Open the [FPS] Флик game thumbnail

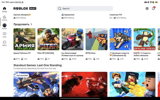click(96, 39)
